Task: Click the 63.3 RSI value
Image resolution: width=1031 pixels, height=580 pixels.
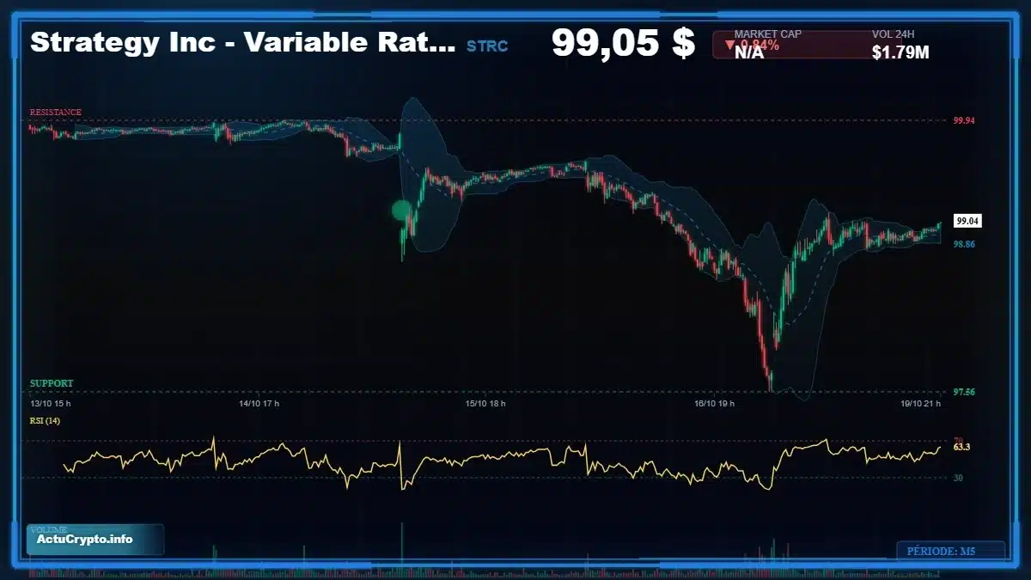Action: coord(961,448)
